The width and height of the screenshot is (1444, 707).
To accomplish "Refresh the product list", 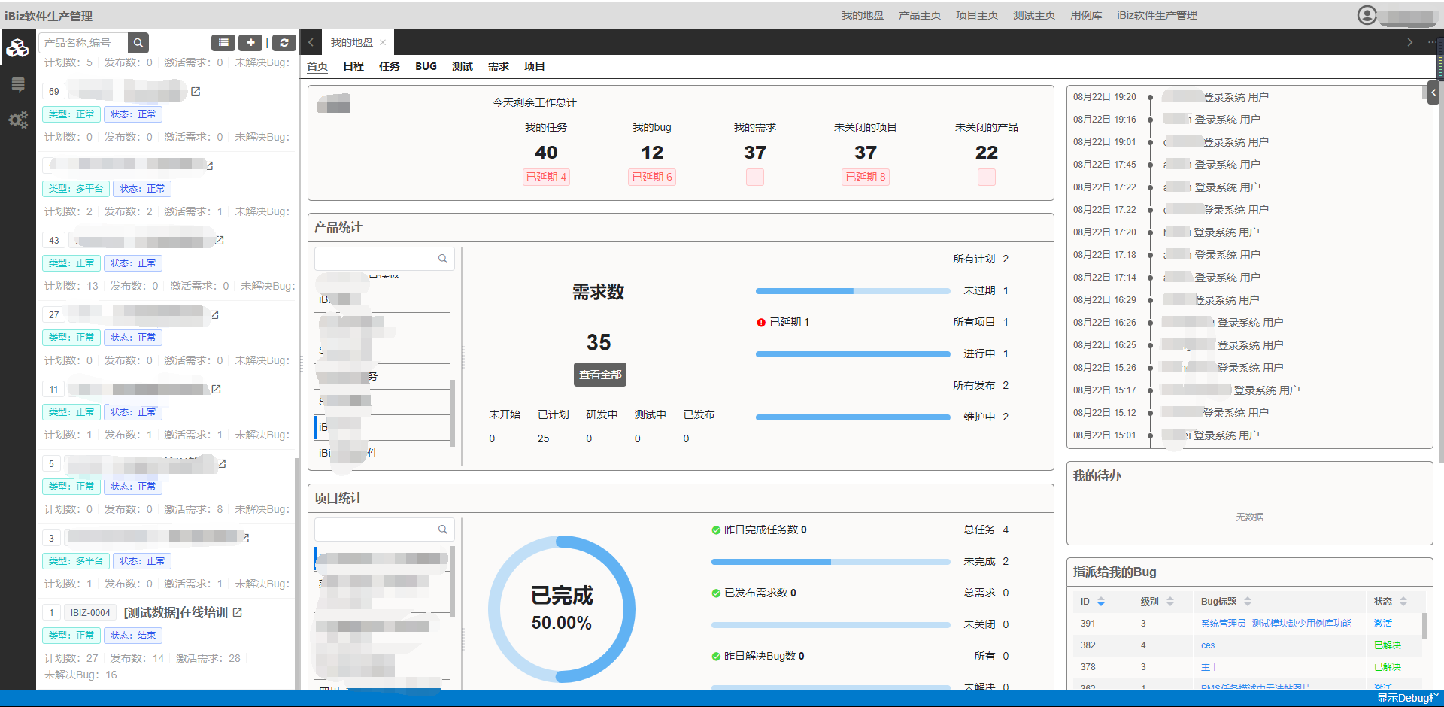I will click(x=284, y=43).
